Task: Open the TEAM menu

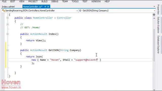Action: click(x=65, y=2)
